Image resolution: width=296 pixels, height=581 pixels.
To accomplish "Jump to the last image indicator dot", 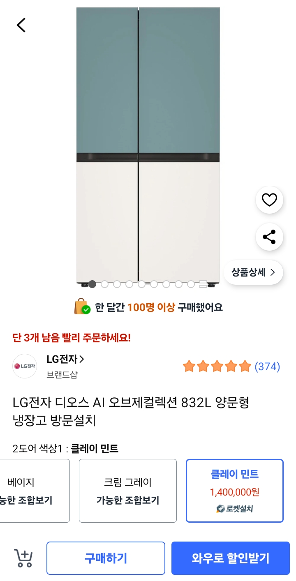I will (203, 284).
